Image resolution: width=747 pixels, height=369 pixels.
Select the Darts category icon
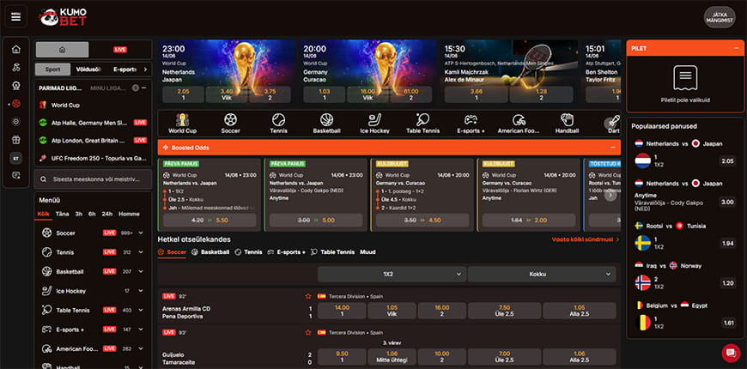tap(613, 124)
